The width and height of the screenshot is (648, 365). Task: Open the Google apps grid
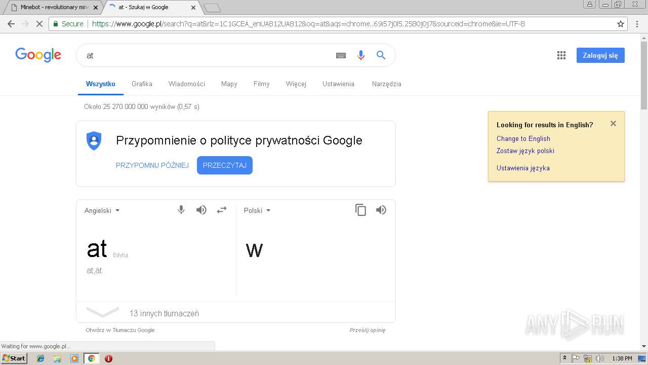(561, 56)
